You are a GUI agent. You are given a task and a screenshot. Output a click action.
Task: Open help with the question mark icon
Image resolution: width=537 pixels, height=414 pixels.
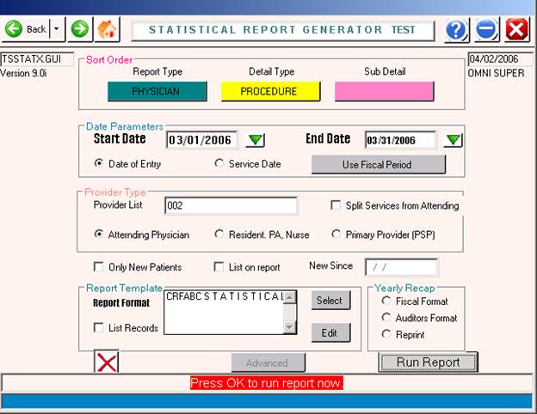tap(456, 30)
